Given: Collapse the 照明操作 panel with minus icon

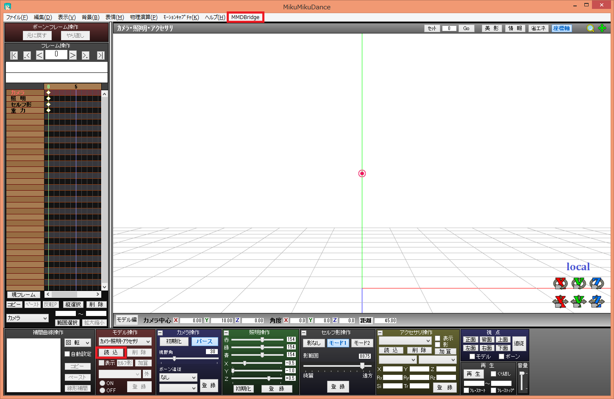Looking at the screenshot, I should (226, 333).
